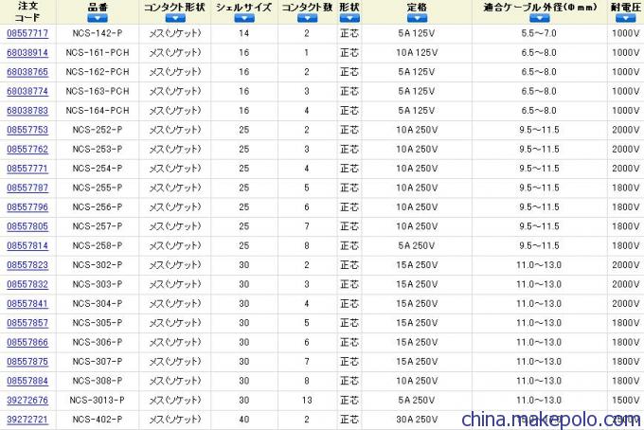Click rating 10A 125V in NCS-161-PCH row

pos(417,53)
